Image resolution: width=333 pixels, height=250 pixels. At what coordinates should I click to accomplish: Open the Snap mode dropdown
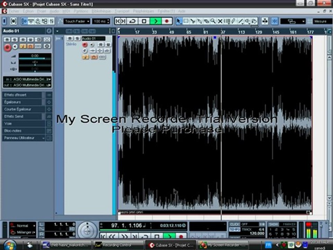293,21
